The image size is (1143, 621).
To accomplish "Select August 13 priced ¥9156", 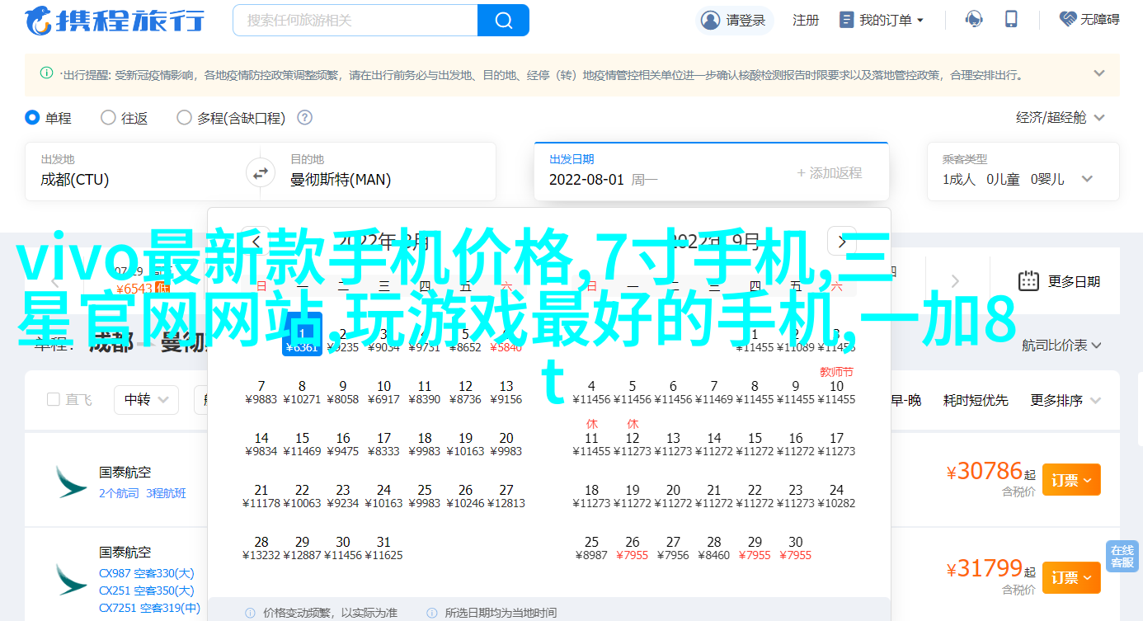I will pyautogui.click(x=506, y=392).
